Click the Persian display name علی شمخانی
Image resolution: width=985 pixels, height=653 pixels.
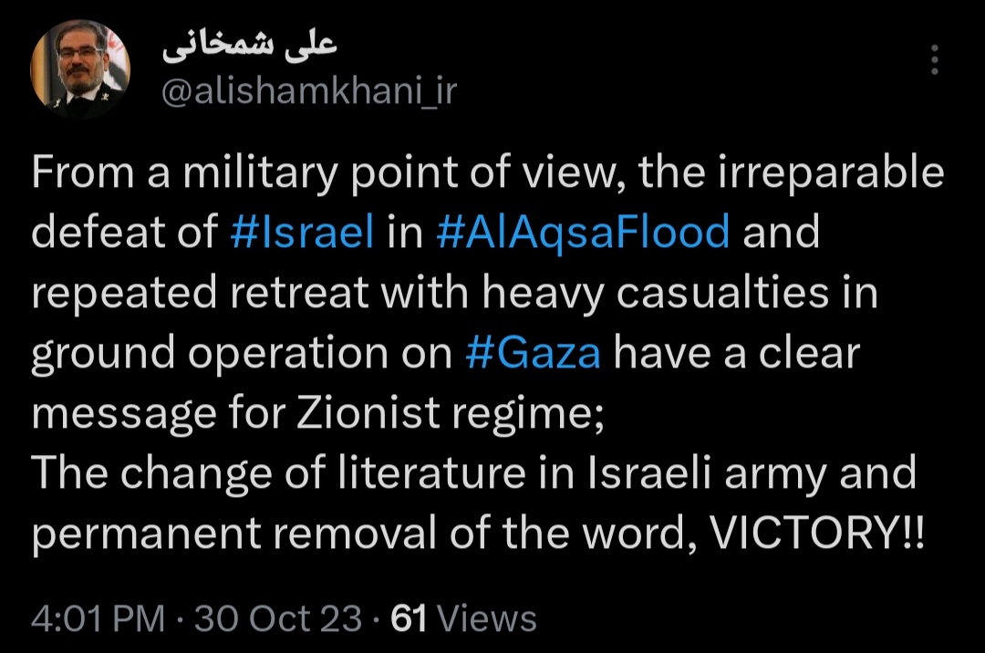(250, 47)
